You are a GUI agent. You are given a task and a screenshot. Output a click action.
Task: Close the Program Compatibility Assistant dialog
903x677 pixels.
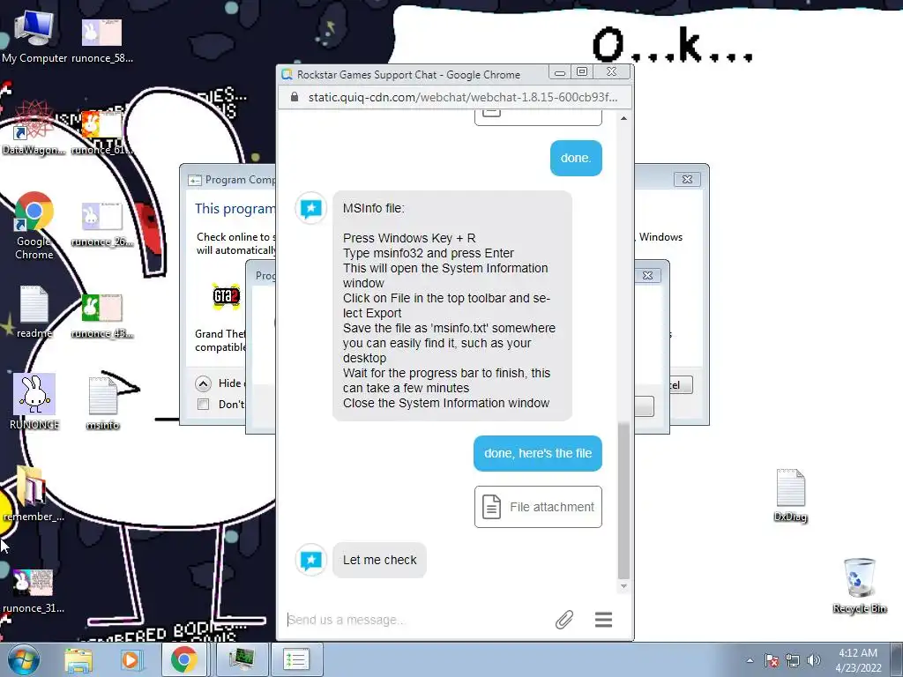click(687, 179)
